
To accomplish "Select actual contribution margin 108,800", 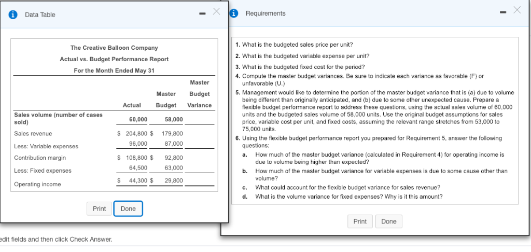I will tap(137, 158).
